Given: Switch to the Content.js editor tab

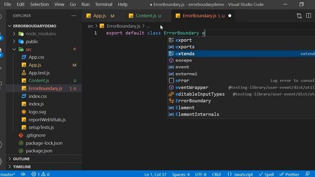Looking at the screenshot, I should click(x=147, y=16).
